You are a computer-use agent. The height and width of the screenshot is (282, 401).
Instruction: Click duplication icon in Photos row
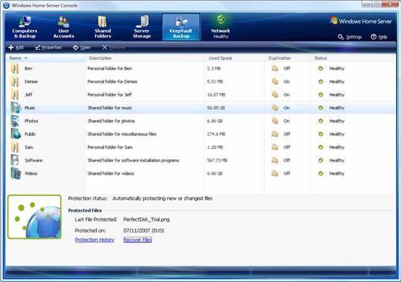point(275,121)
